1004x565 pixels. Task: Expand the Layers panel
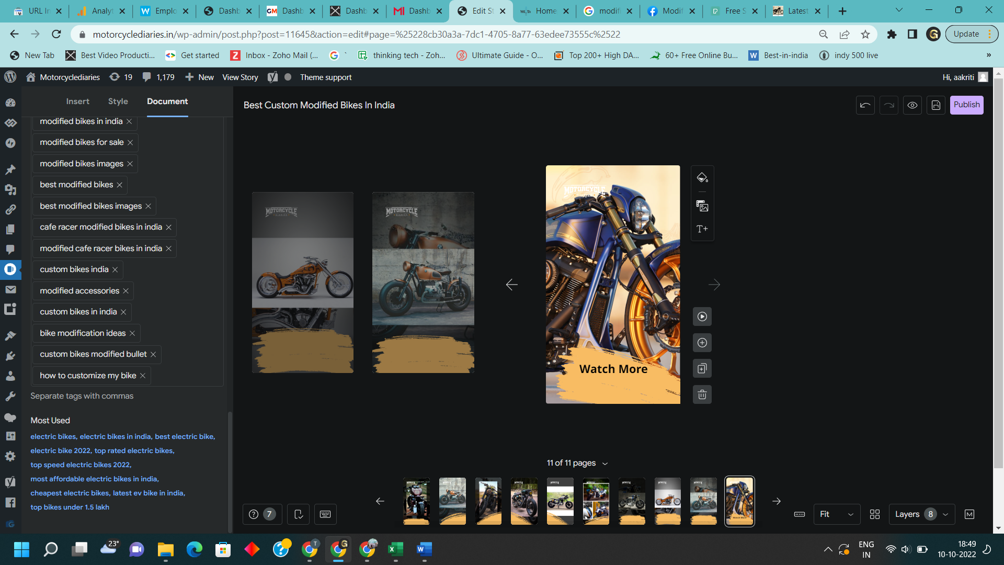pyautogui.click(x=921, y=514)
